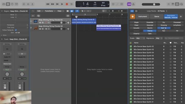Show the Mixer
Viewport: 185px width, 104px height.
28,4
